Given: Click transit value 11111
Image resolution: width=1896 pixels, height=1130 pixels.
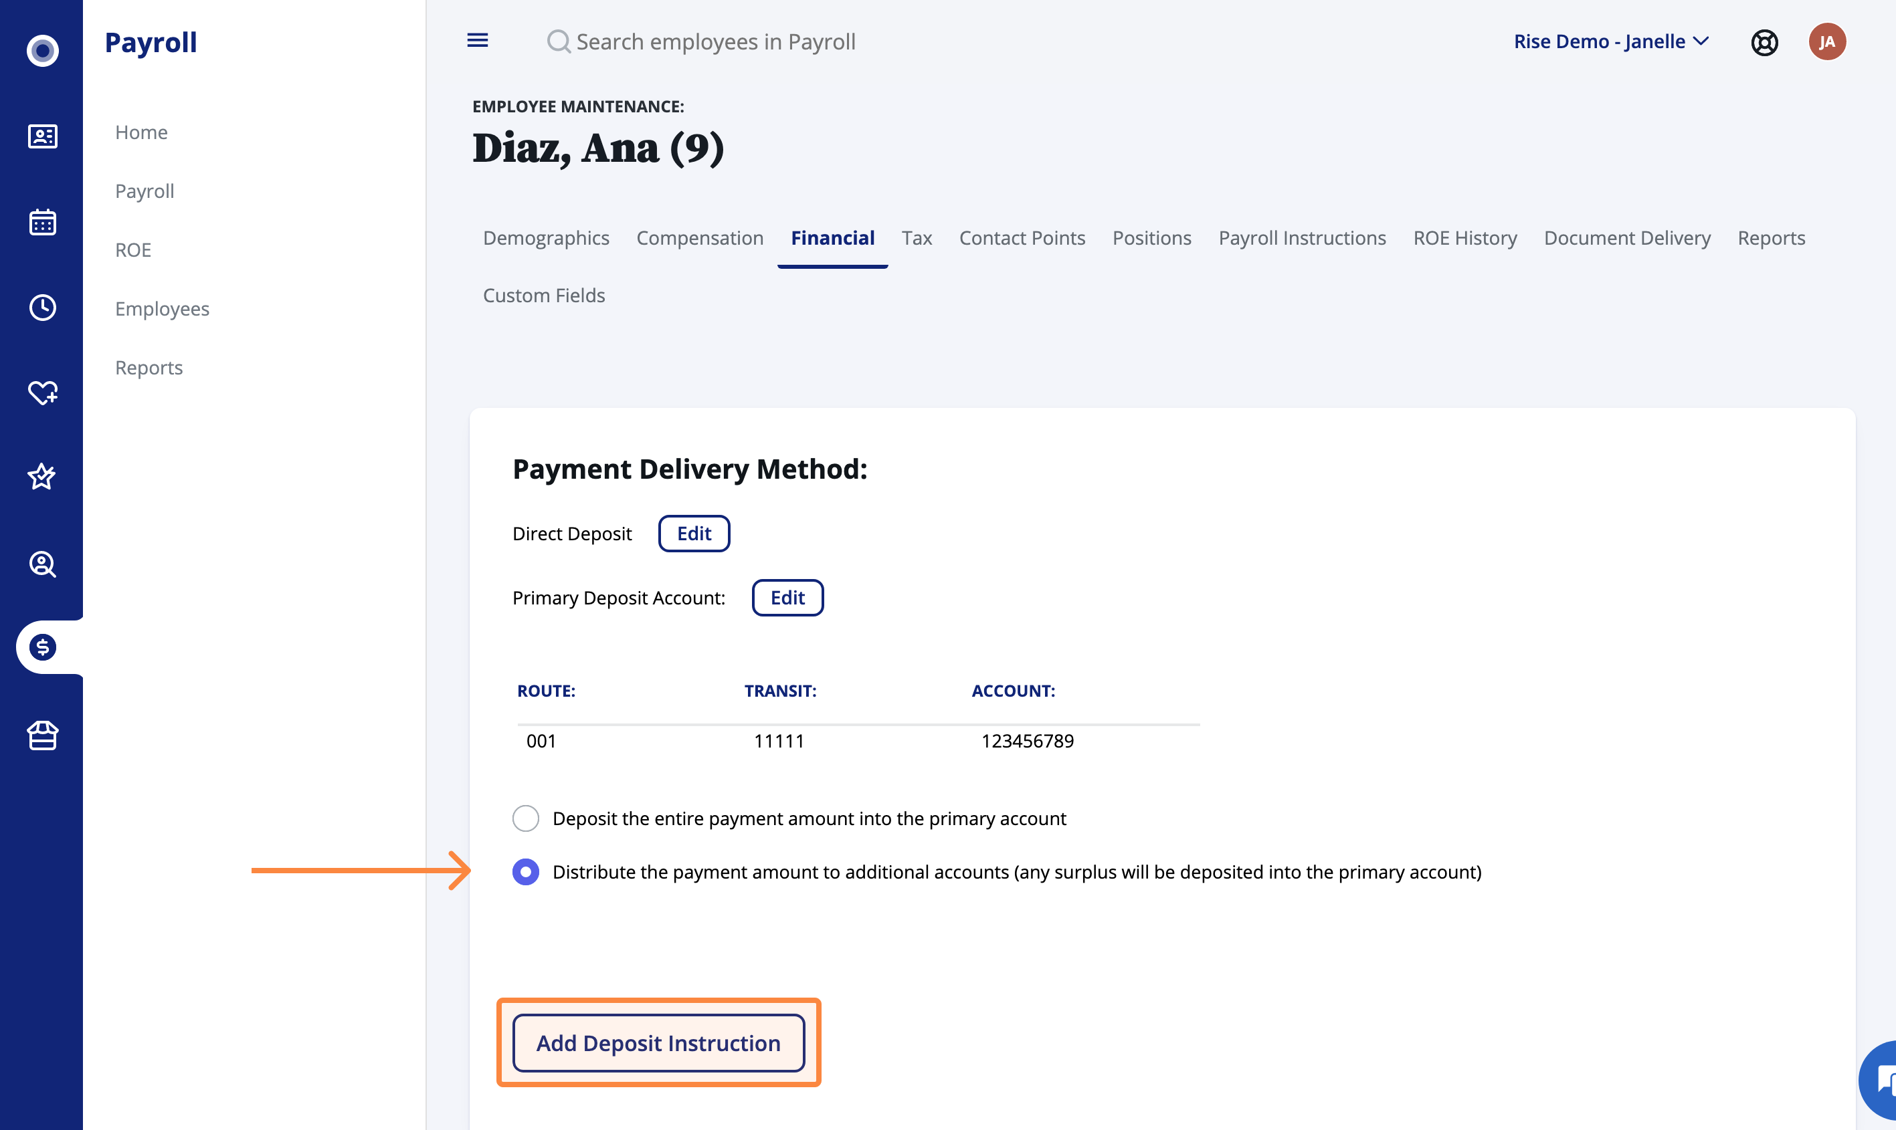Looking at the screenshot, I should [779, 741].
